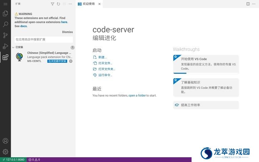The image size is (259, 162).
Task: Click 打开文件夹... link
Action: [107, 69]
